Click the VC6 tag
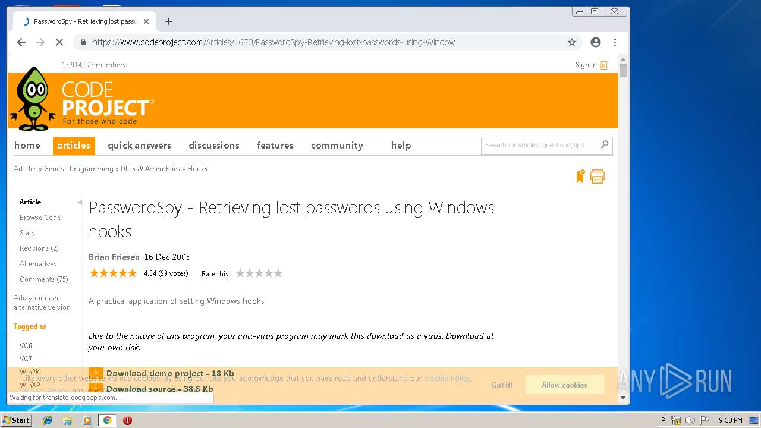This screenshot has width=761, height=428. 26,346
